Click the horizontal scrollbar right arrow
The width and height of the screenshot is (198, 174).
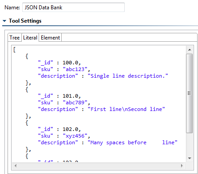[x=182, y=166]
